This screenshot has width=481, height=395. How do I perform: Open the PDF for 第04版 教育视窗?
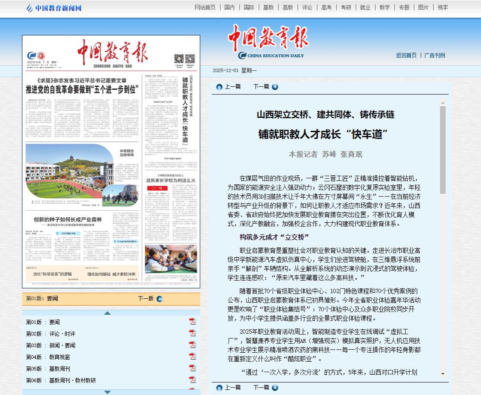192,357
